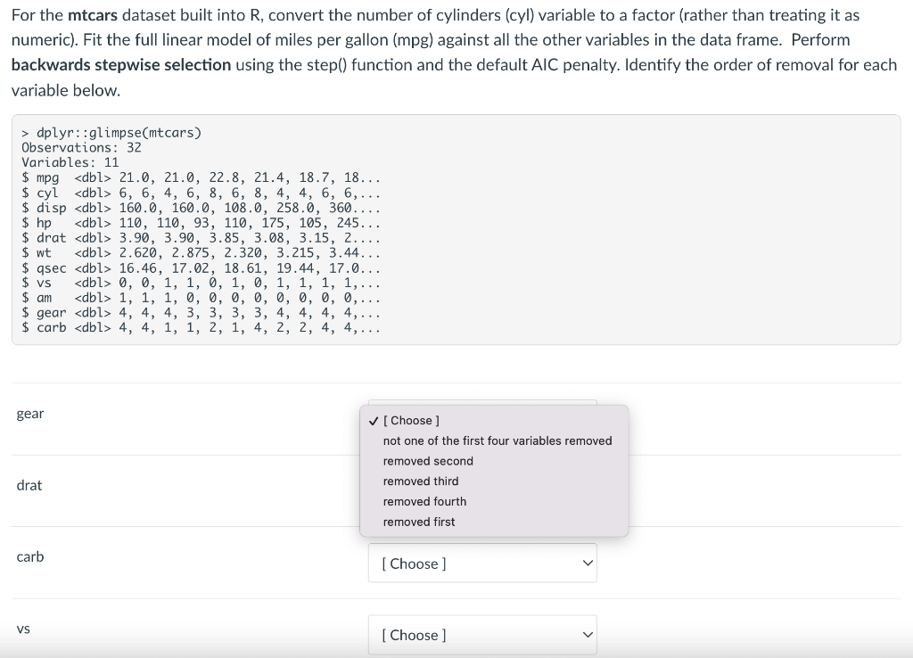Open the carb [Choose] dropdown

point(482,563)
